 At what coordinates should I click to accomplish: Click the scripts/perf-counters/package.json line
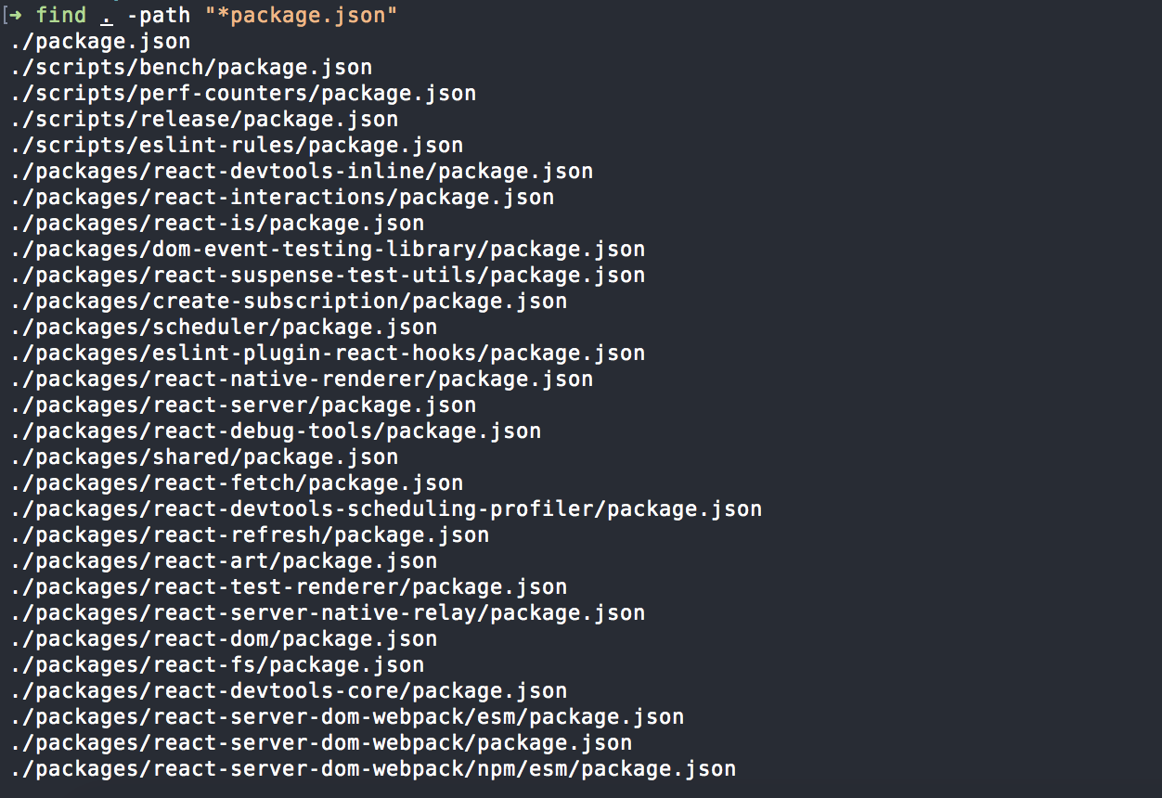coord(244,94)
